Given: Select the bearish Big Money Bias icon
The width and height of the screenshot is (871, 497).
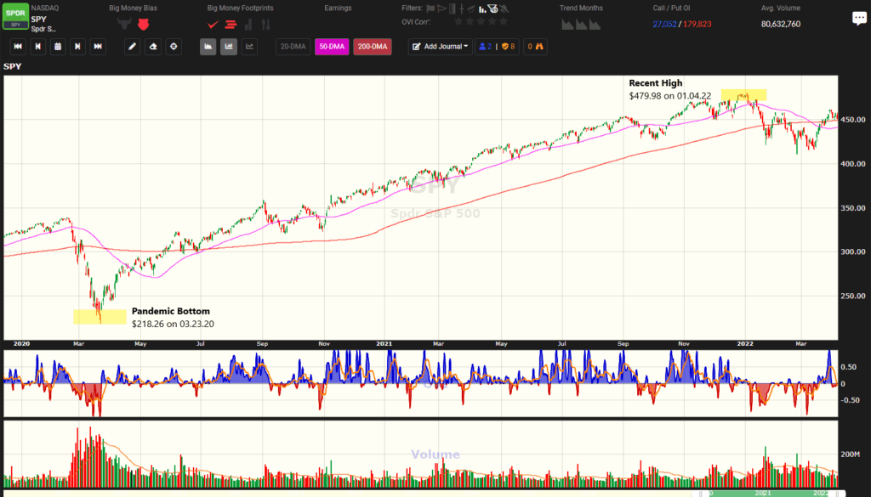Looking at the screenshot, I should pyautogui.click(x=145, y=24).
